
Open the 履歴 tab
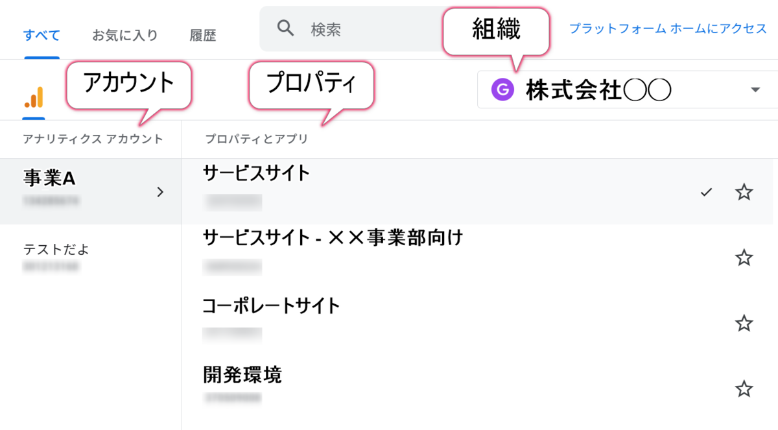(x=203, y=35)
